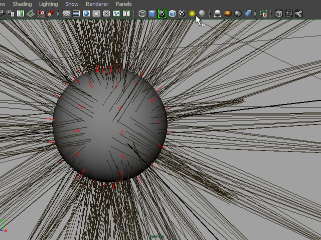Toggle Use Default Material icon

(162, 13)
